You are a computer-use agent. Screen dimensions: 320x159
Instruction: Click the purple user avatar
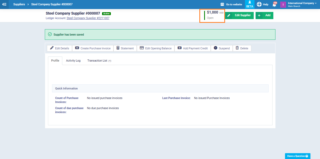coord(283,5)
